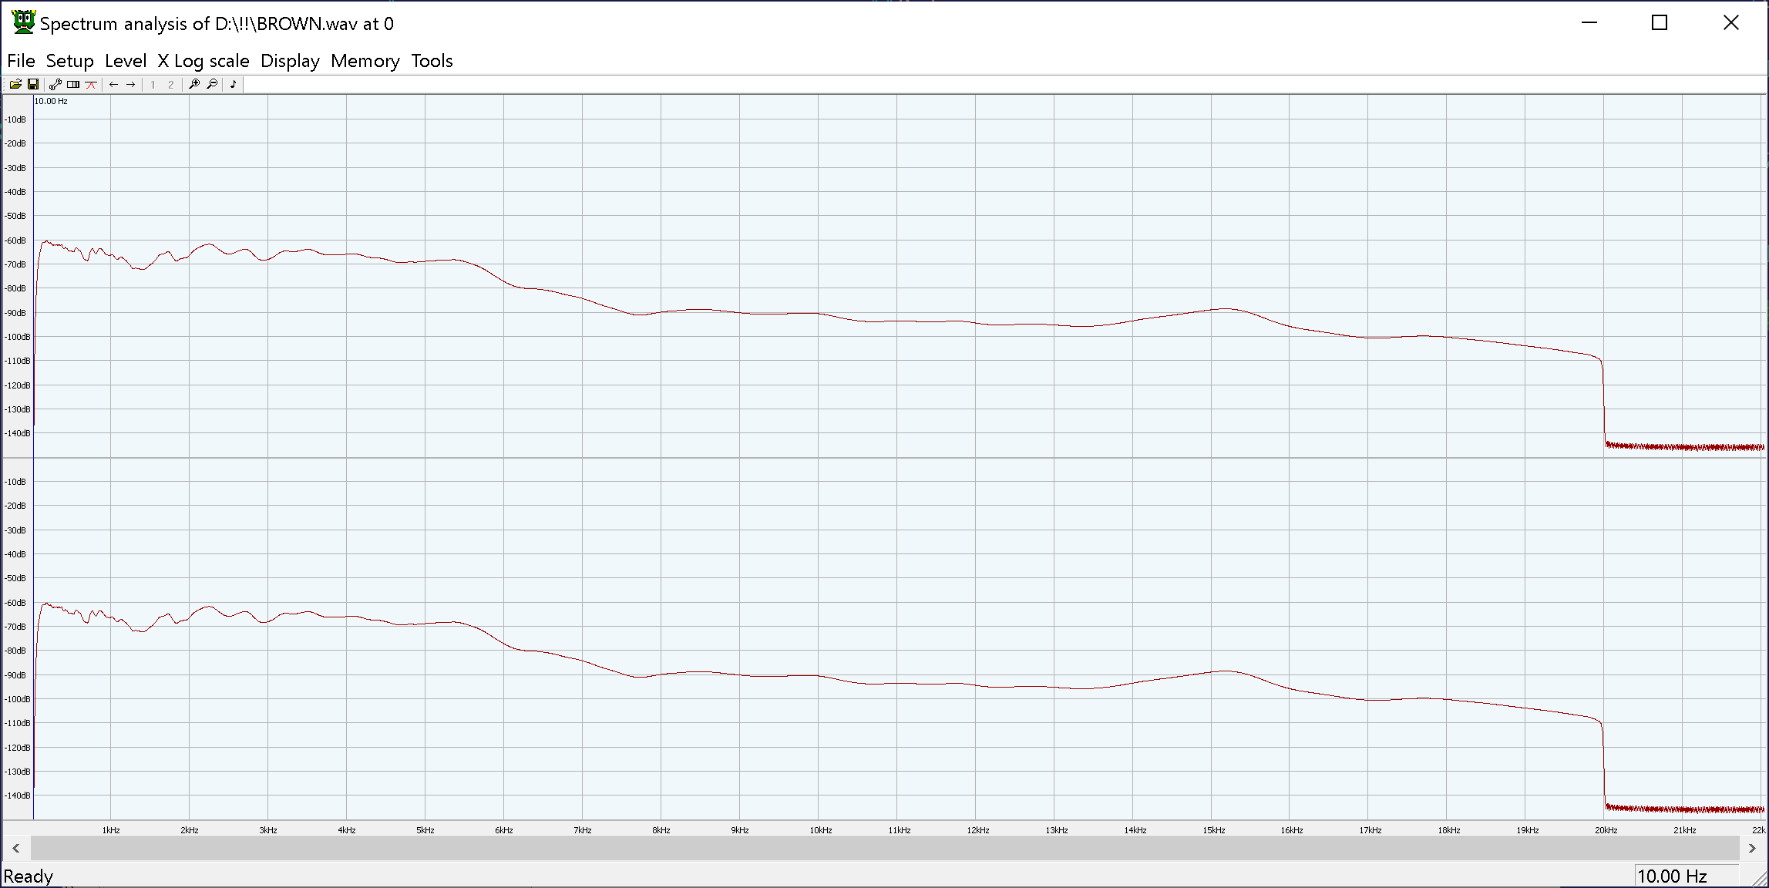Expand the Display menu
This screenshot has width=1769, height=888.
coord(290,61)
